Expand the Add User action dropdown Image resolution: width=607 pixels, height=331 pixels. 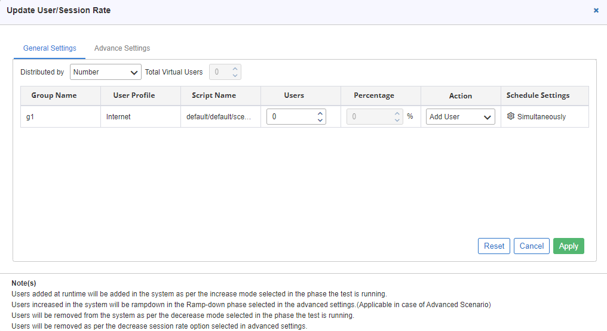[460, 117]
